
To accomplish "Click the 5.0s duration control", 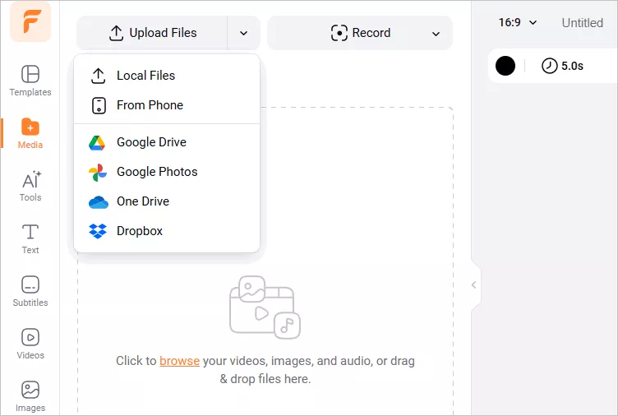I will click(x=562, y=66).
